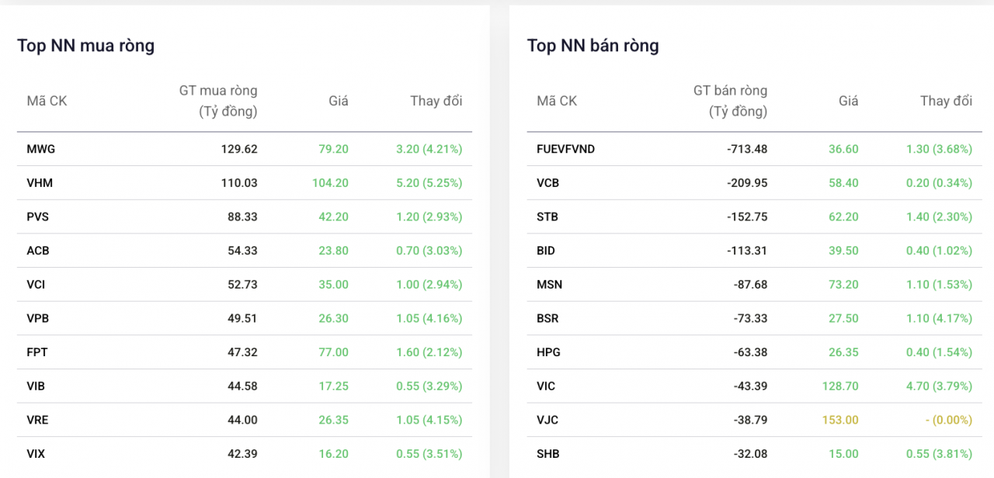994x478 pixels.
Task: Open the HPG stock code
Action: [548, 352]
